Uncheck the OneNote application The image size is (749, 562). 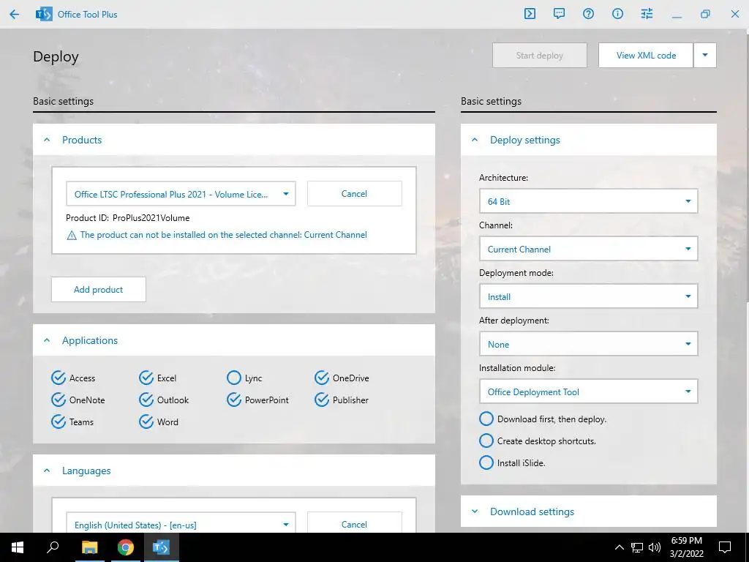coord(59,400)
